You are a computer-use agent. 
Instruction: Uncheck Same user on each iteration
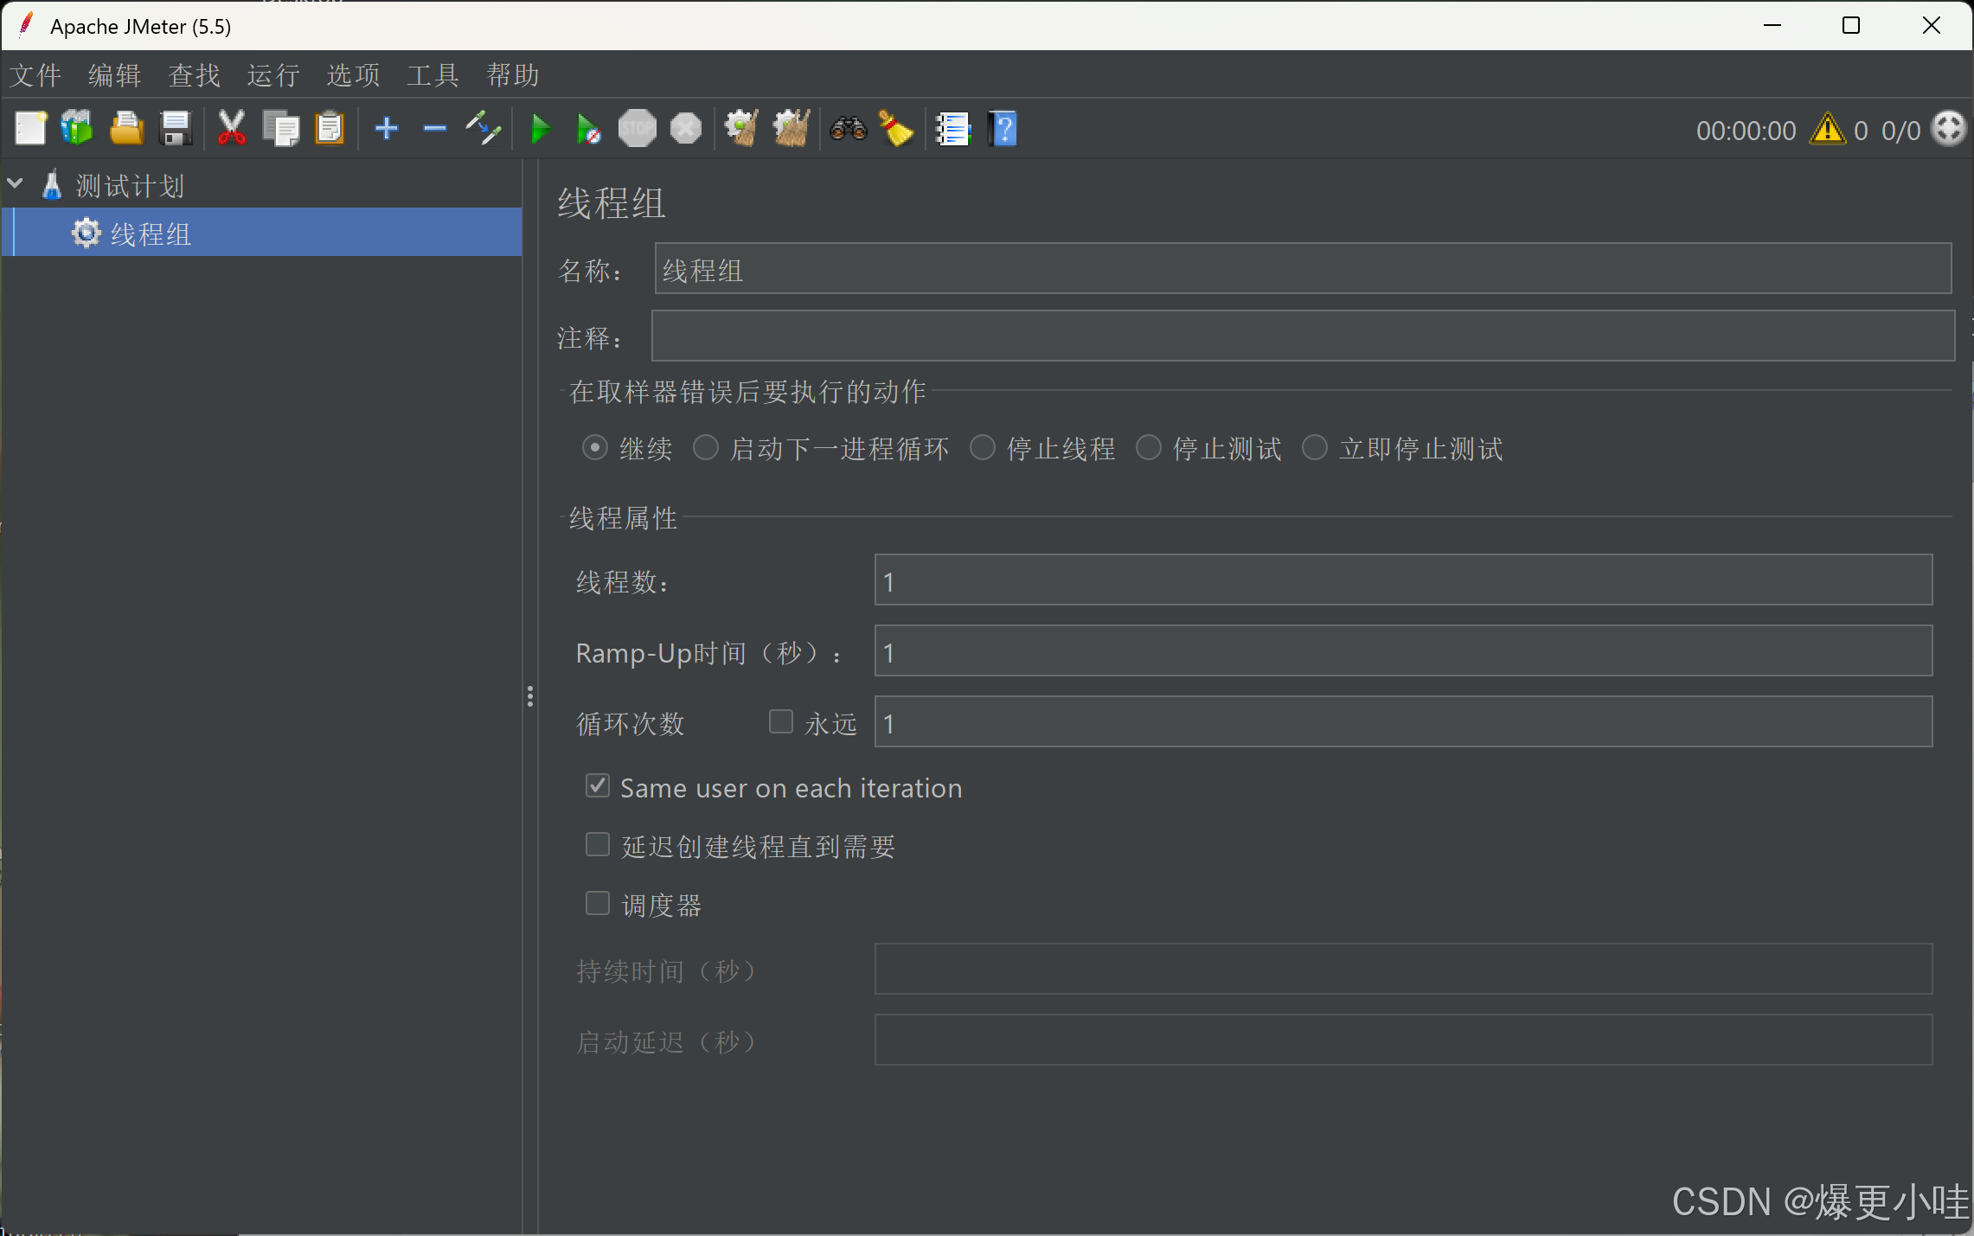coord(598,785)
